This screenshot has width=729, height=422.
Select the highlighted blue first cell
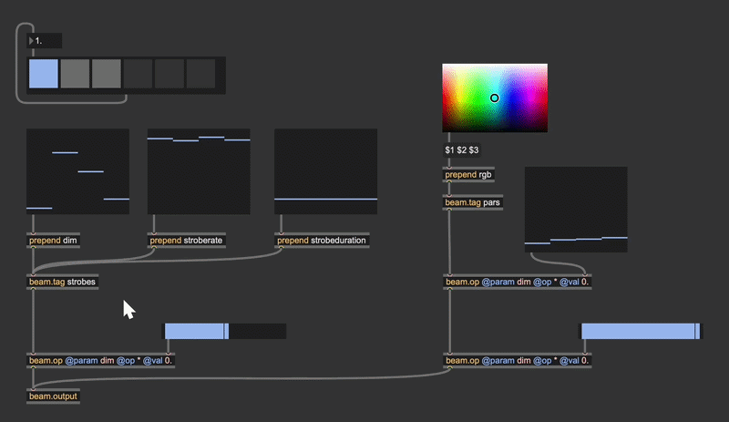coord(44,74)
